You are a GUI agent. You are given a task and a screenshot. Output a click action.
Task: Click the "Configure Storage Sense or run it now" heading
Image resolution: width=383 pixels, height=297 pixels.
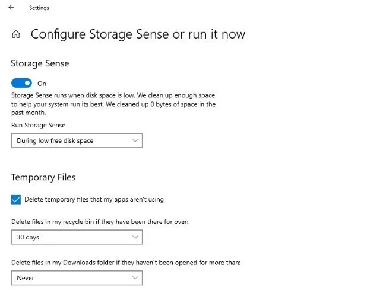[x=138, y=34]
